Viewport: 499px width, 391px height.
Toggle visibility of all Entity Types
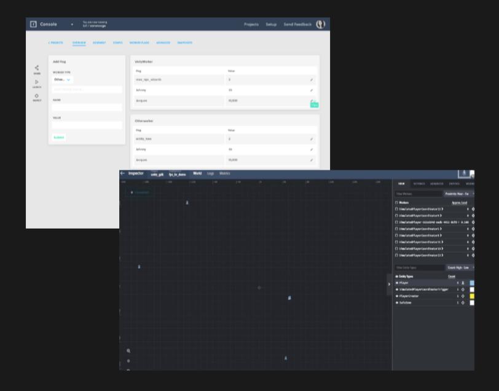point(397,277)
